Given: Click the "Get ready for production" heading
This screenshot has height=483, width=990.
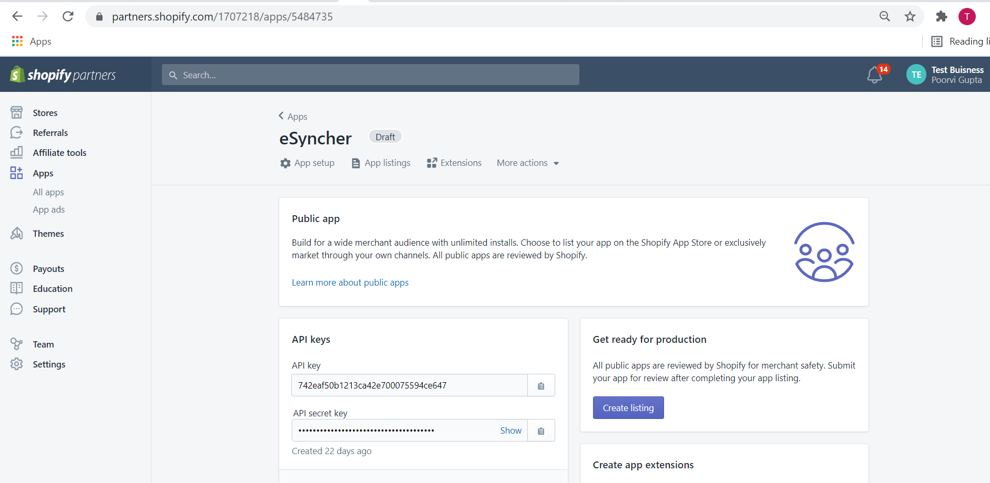Looking at the screenshot, I should click(649, 340).
